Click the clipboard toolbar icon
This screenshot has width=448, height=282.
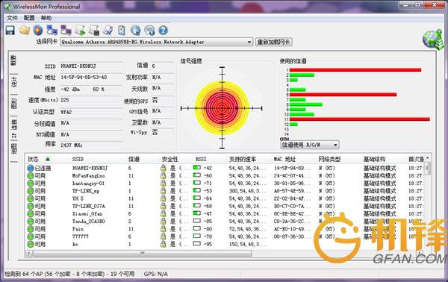[x=122, y=31]
